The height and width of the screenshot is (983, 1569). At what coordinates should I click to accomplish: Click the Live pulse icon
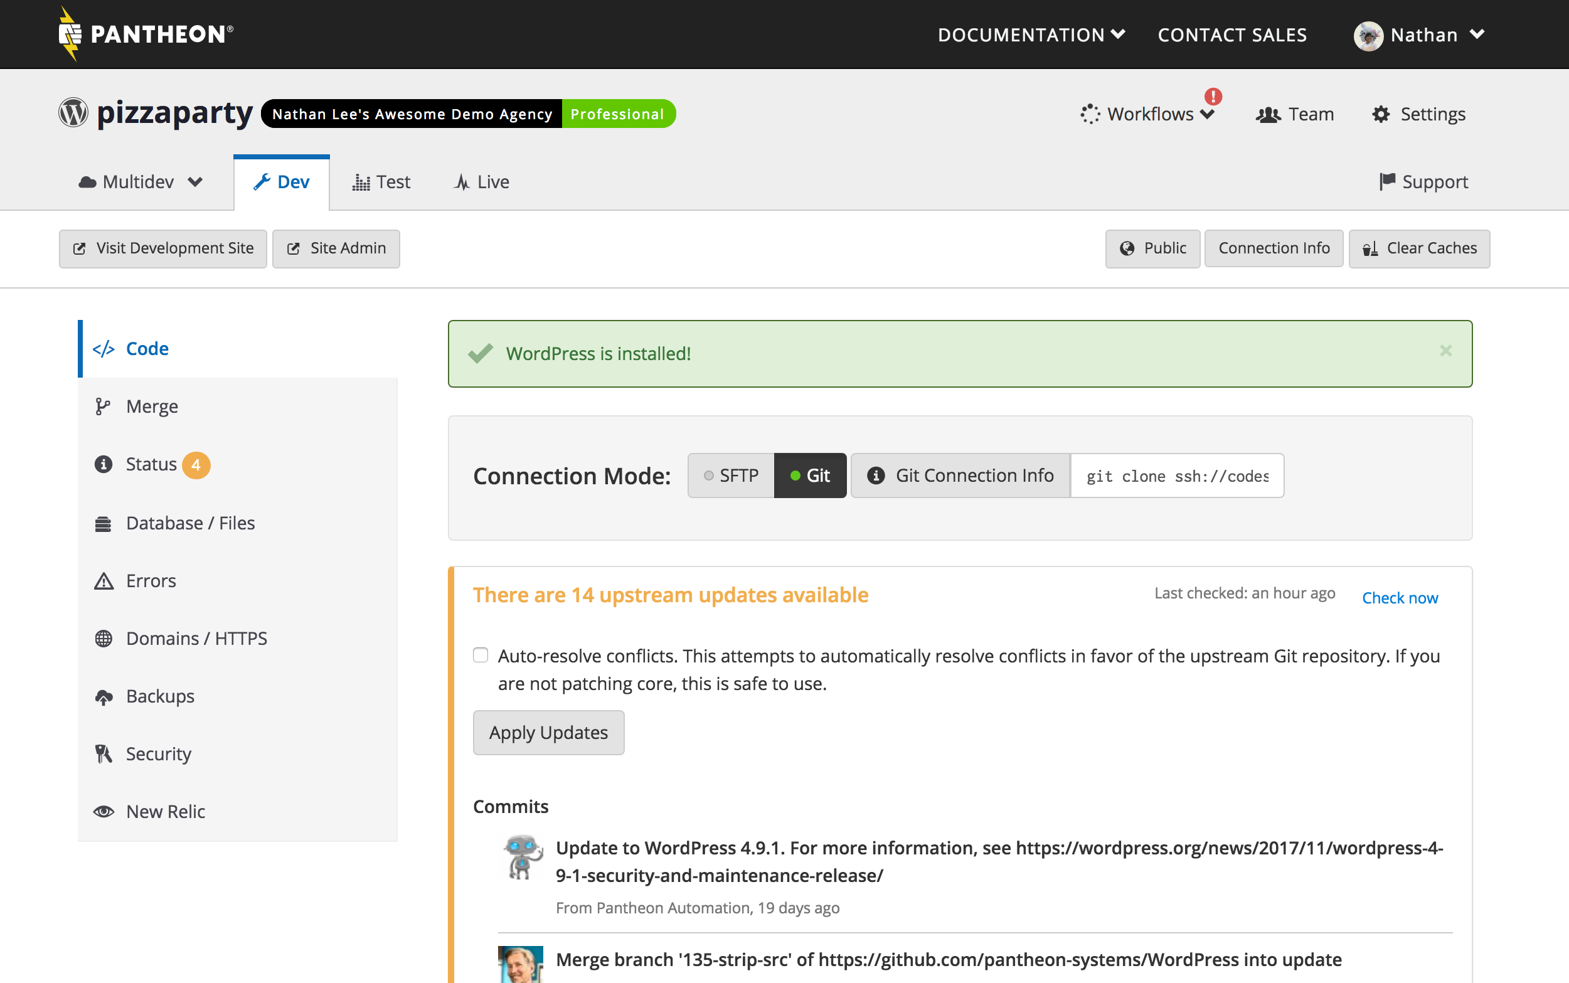(x=462, y=182)
